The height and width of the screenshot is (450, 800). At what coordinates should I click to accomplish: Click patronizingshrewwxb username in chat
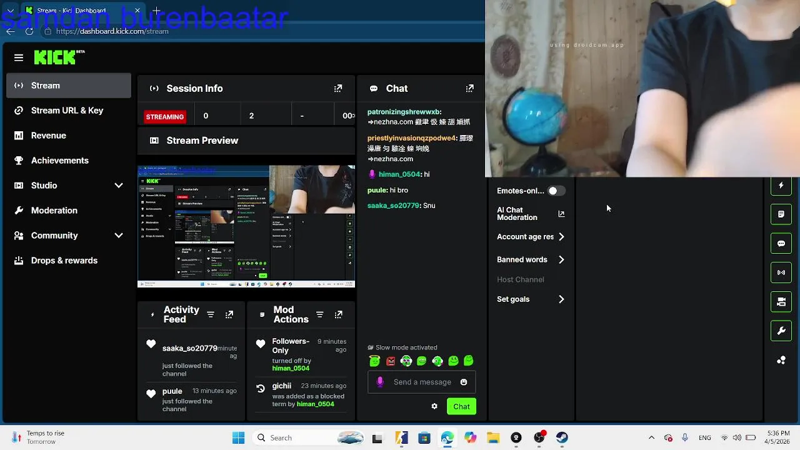[404, 112]
